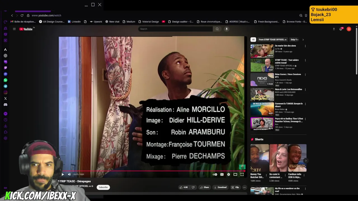Open Discord in the Opera sidebar
The width and height of the screenshot is (358, 201).
(5, 105)
